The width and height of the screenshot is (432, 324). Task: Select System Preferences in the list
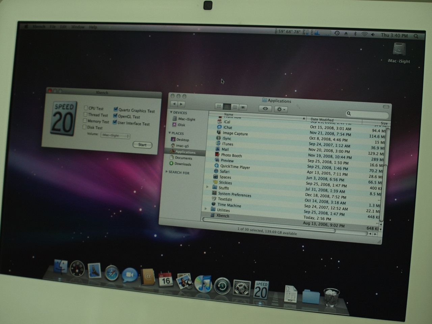coord(232,194)
